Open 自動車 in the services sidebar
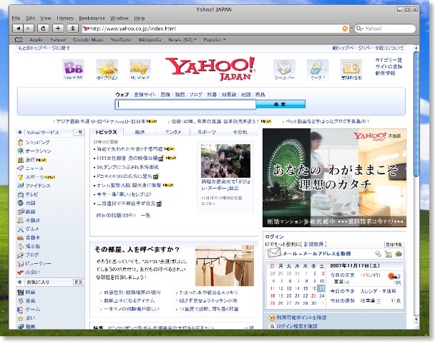The width and height of the screenshot is (435, 342). point(32,237)
